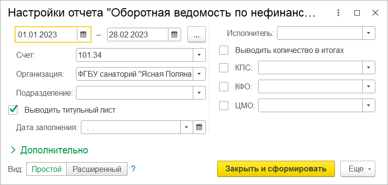This screenshot has height=185, width=388.
Task: Uncheck Выводить титульный лист
Action: (13, 110)
